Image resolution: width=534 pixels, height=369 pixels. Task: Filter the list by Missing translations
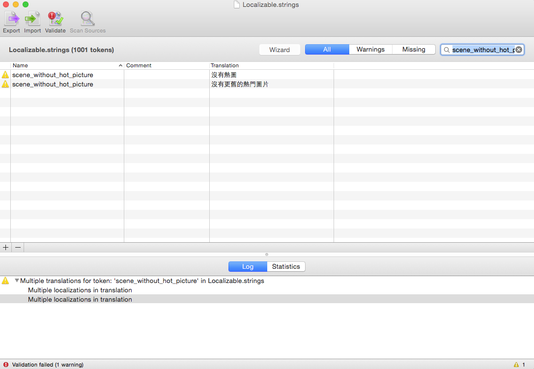tap(414, 50)
